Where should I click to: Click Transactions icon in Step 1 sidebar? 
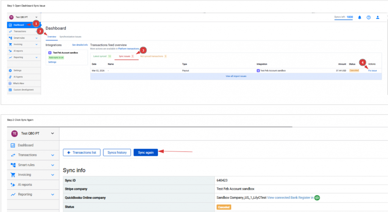[10, 31]
